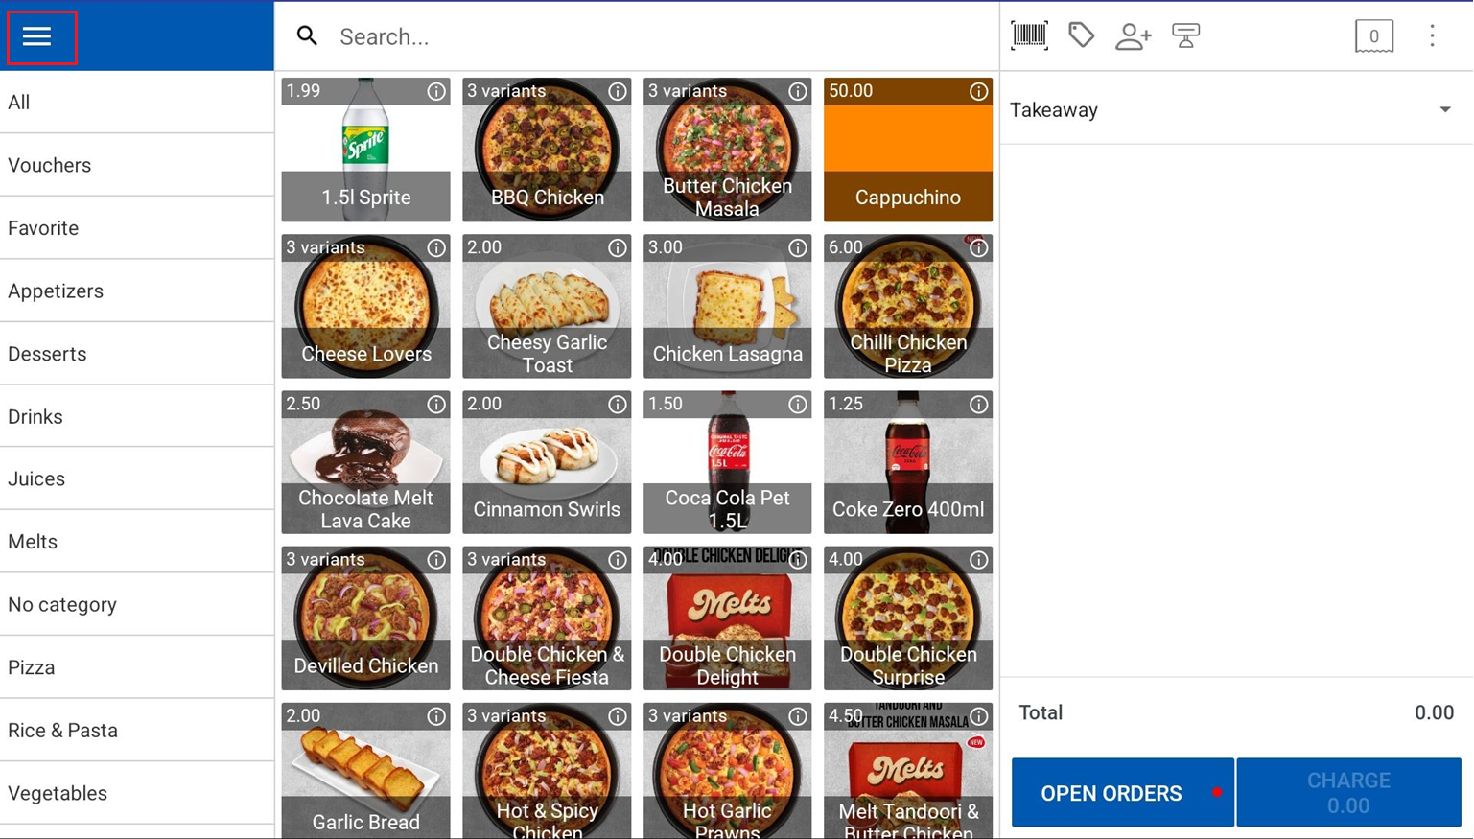Click the discount tag icon
The image size is (1474, 839).
pos(1081,35)
